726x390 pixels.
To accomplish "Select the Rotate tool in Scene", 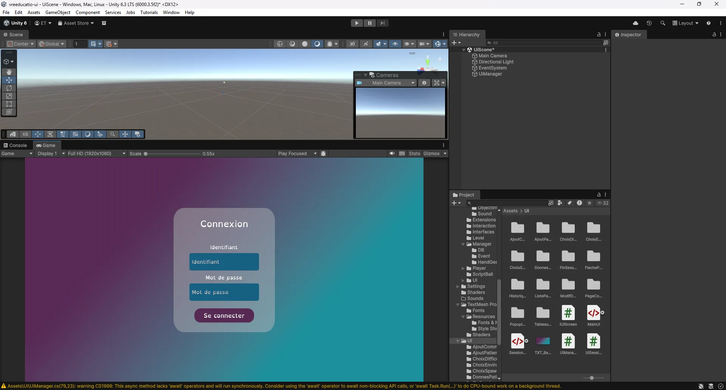I will [9, 88].
